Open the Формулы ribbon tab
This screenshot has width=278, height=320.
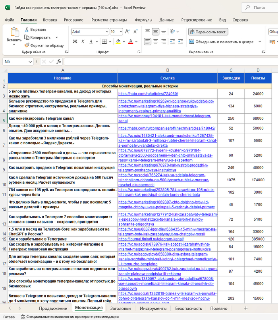143,20
